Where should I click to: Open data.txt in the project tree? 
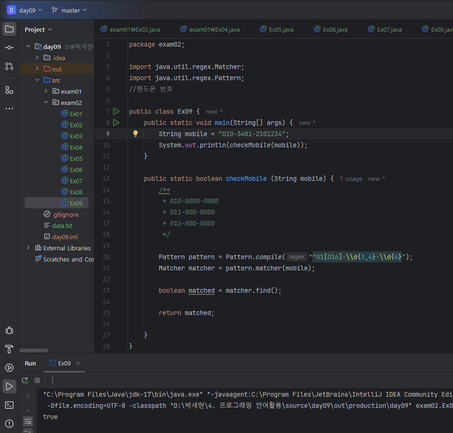tap(62, 226)
